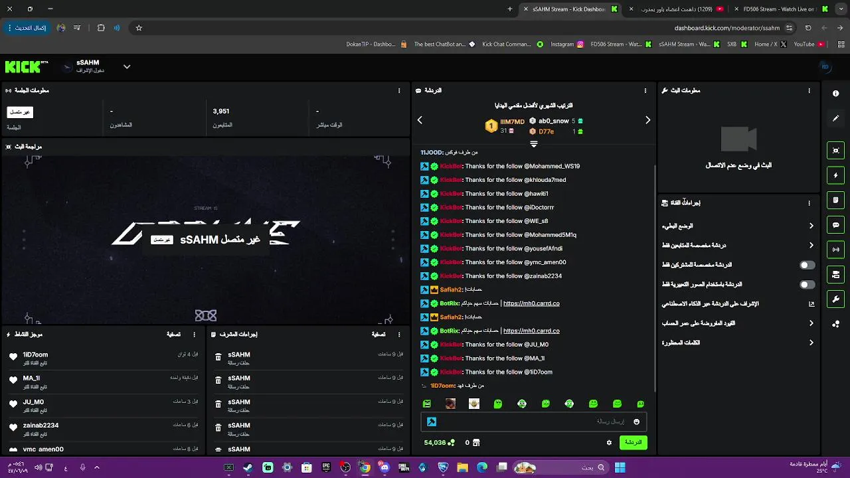Viewport: 850px width, 478px height.
Task: Open DokanTIP Dashboard bookmark
Action: coord(376,44)
